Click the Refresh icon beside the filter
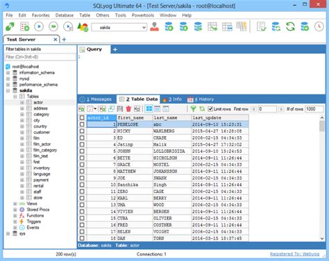 click(x=202, y=108)
